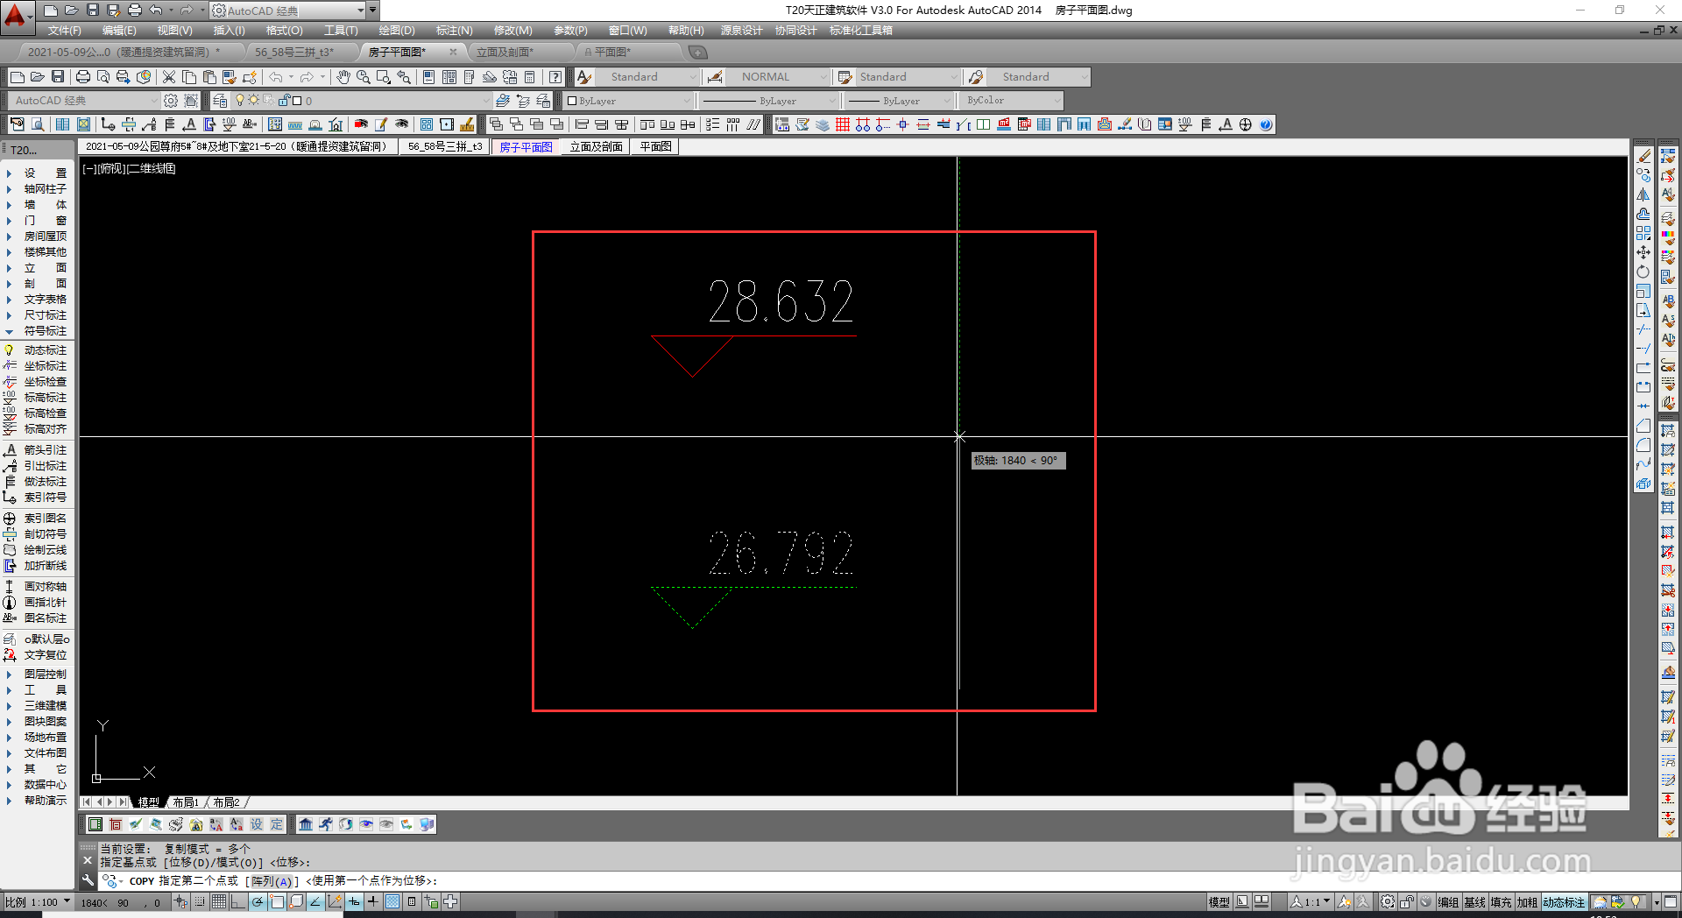Click the ByLayer color white swatch
The height and width of the screenshot is (918, 1682).
(x=572, y=101)
